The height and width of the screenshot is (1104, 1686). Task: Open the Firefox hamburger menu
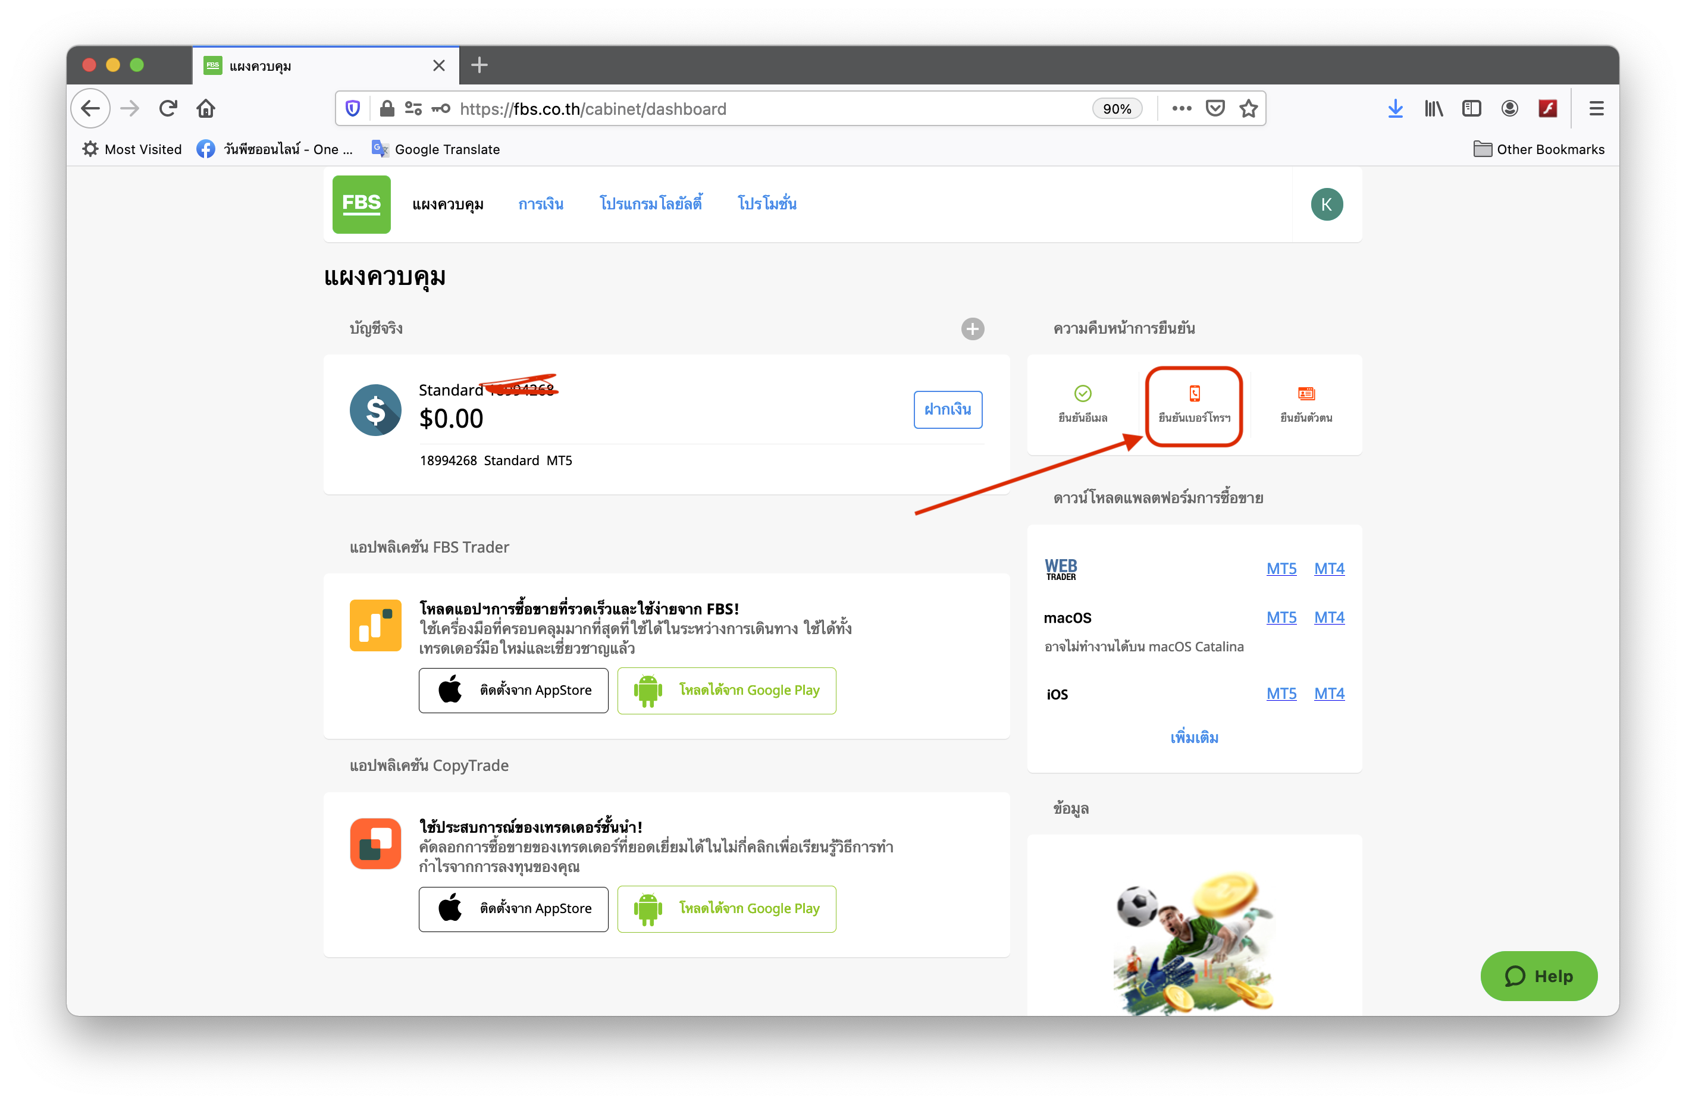pos(1596,108)
